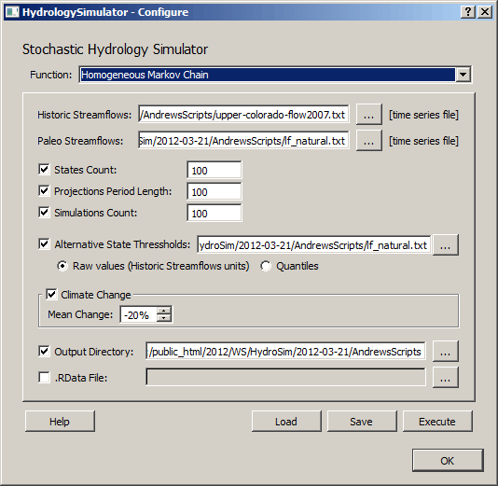The width and height of the screenshot is (498, 486).
Task: Toggle the Climate Change checkbox
Action: 51,295
